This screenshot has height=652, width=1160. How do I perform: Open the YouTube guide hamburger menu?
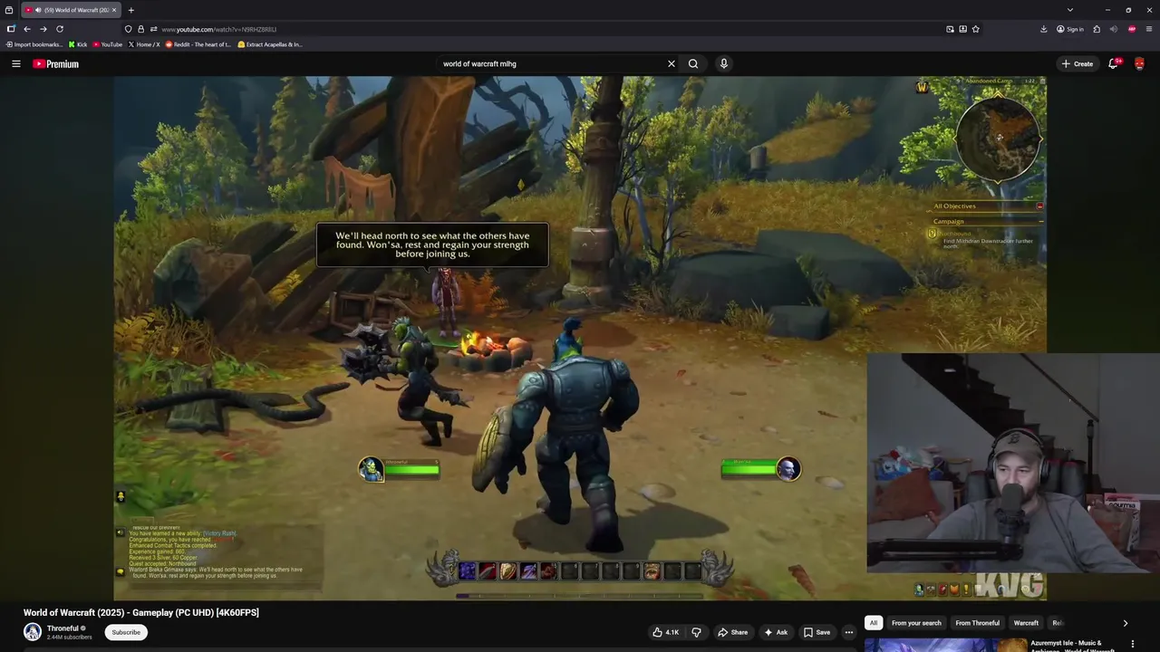pos(15,63)
